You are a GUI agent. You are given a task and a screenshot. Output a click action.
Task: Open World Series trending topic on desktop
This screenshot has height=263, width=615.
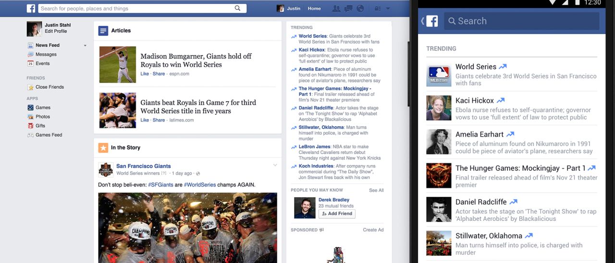(313, 36)
